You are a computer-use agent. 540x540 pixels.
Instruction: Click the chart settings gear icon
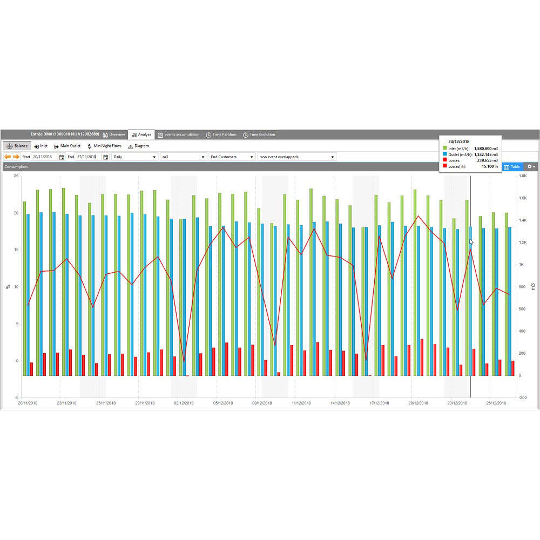pos(530,166)
